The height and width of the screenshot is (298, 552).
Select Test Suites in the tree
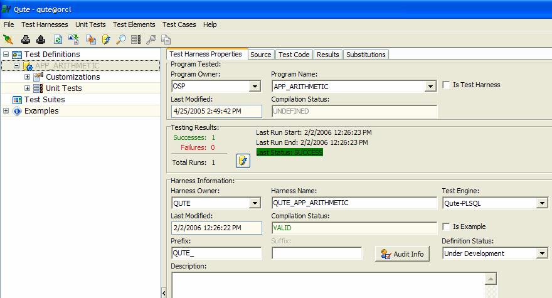pos(45,100)
